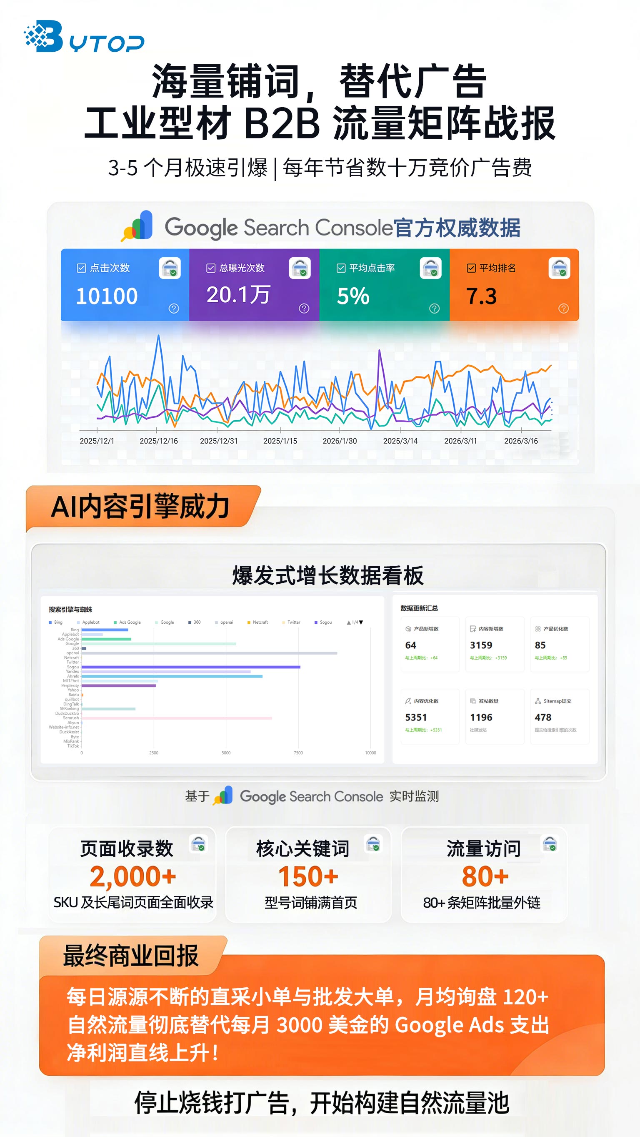Click the 20.1万 impressions value

click(238, 295)
